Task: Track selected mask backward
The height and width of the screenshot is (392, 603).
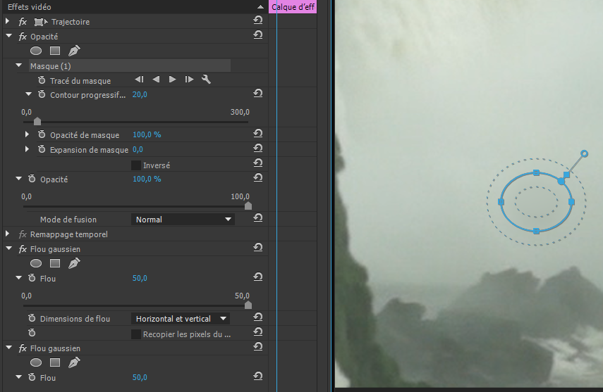Action: (156, 80)
